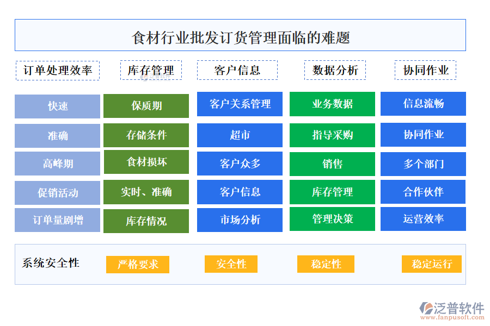
Task: Click the 订单量剧增 box
Action: 58,220
